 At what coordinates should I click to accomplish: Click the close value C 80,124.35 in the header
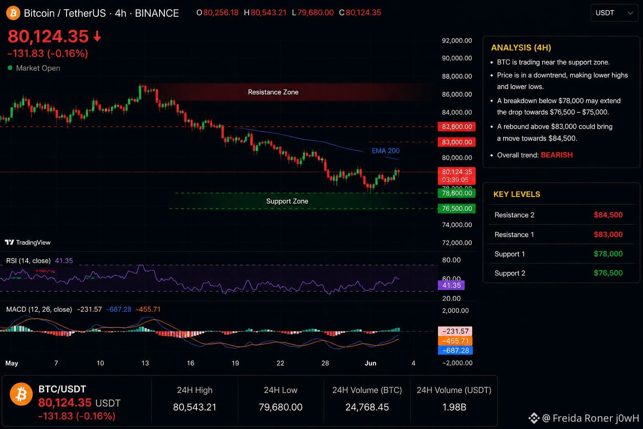[360, 13]
